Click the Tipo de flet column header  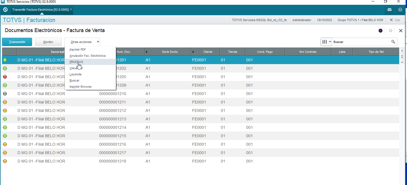coord(376,52)
